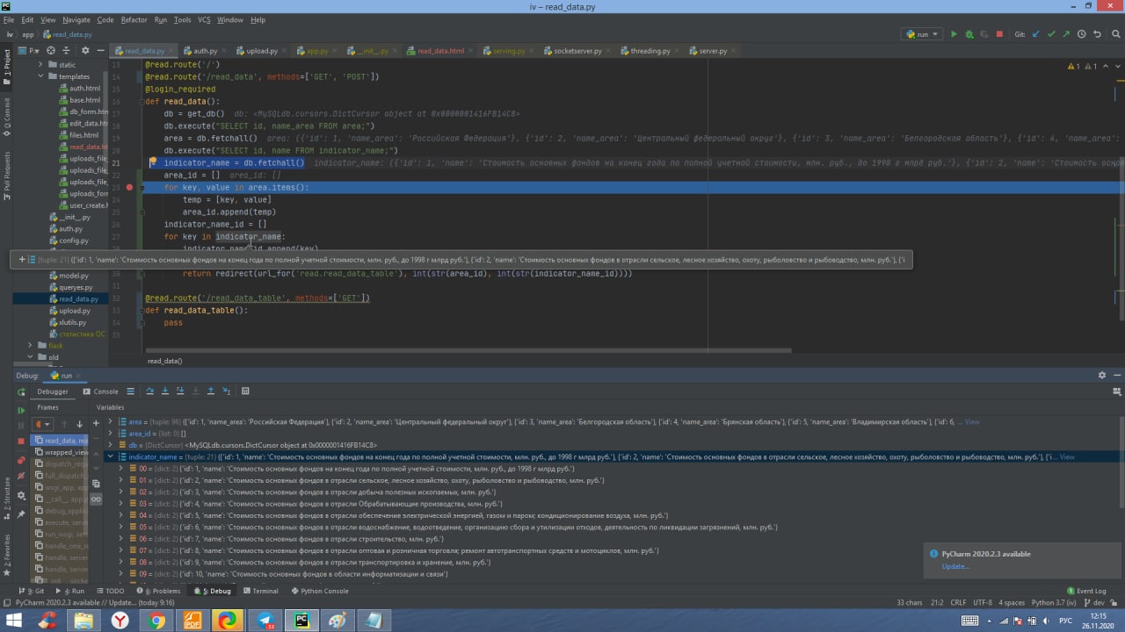1125x632 pixels.
Task: Open the Terminal tool window tab
Action: [260, 591]
